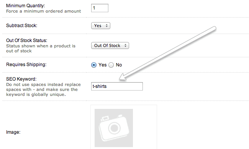This screenshot has height=149, width=249.
Task: Open the Out Of Stock Status dropdown
Action: tap(110, 45)
